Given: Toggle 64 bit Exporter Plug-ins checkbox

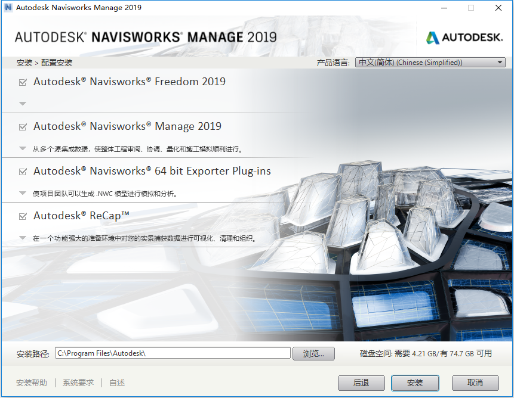Looking at the screenshot, I should 23,172.
